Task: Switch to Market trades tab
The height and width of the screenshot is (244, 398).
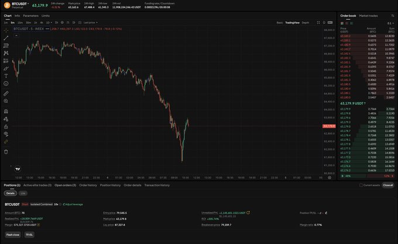Action: pyautogui.click(x=368, y=16)
